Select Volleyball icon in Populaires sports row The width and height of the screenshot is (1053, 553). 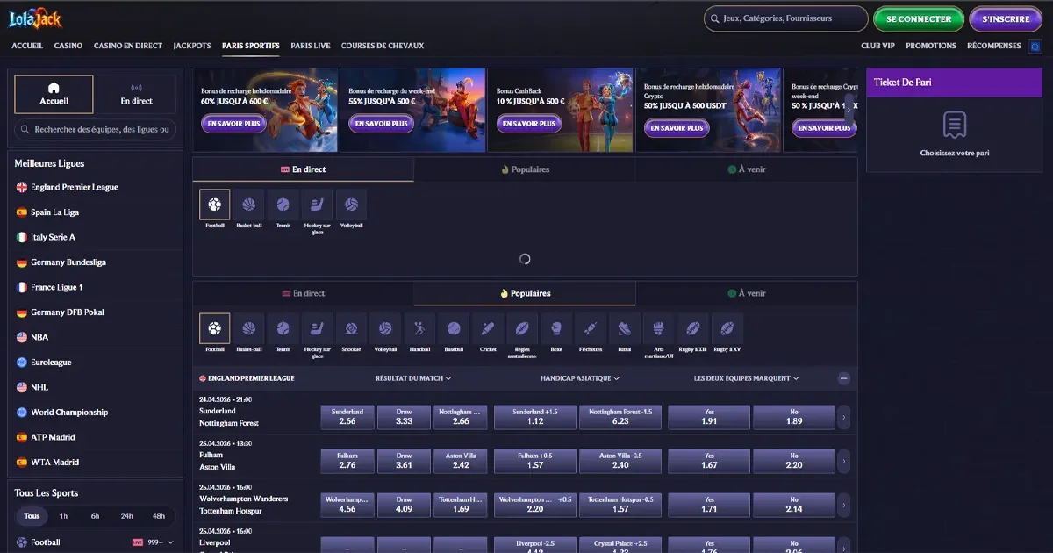[385, 328]
